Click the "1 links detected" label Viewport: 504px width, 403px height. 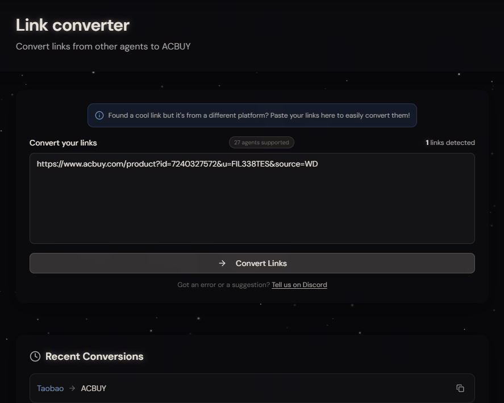pos(451,143)
